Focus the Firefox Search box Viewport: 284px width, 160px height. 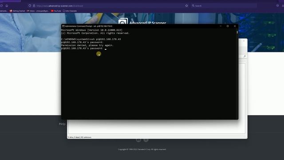click(x=224, y=6)
